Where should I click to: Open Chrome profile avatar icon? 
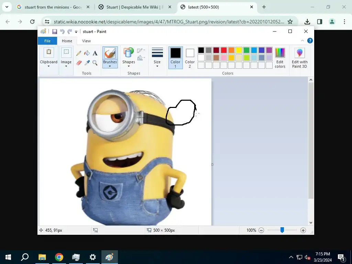[332, 22]
